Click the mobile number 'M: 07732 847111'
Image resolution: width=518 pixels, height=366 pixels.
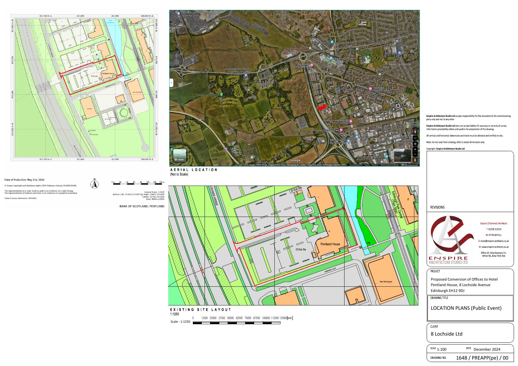[x=494, y=235]
